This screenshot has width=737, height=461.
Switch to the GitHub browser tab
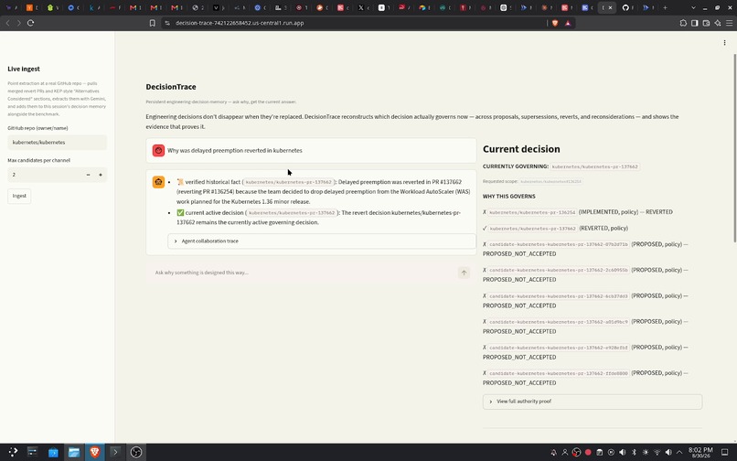626,7
